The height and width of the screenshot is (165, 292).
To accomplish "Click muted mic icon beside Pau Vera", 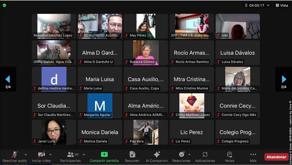I will 127,141.
